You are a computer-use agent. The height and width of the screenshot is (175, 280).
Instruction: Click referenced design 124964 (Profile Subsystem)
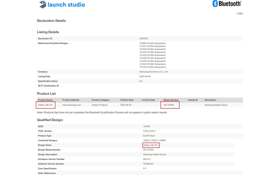click(152, 43)
